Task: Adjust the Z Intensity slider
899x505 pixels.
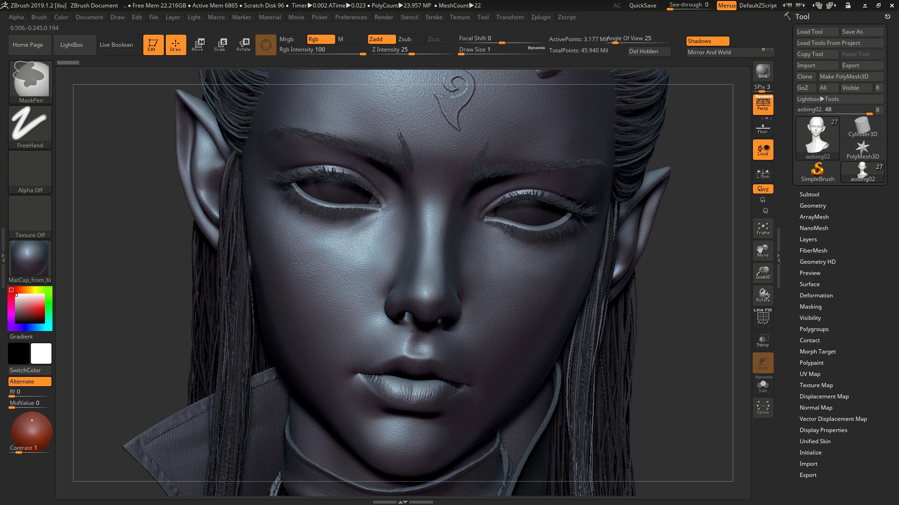Action: coord(411,50)
